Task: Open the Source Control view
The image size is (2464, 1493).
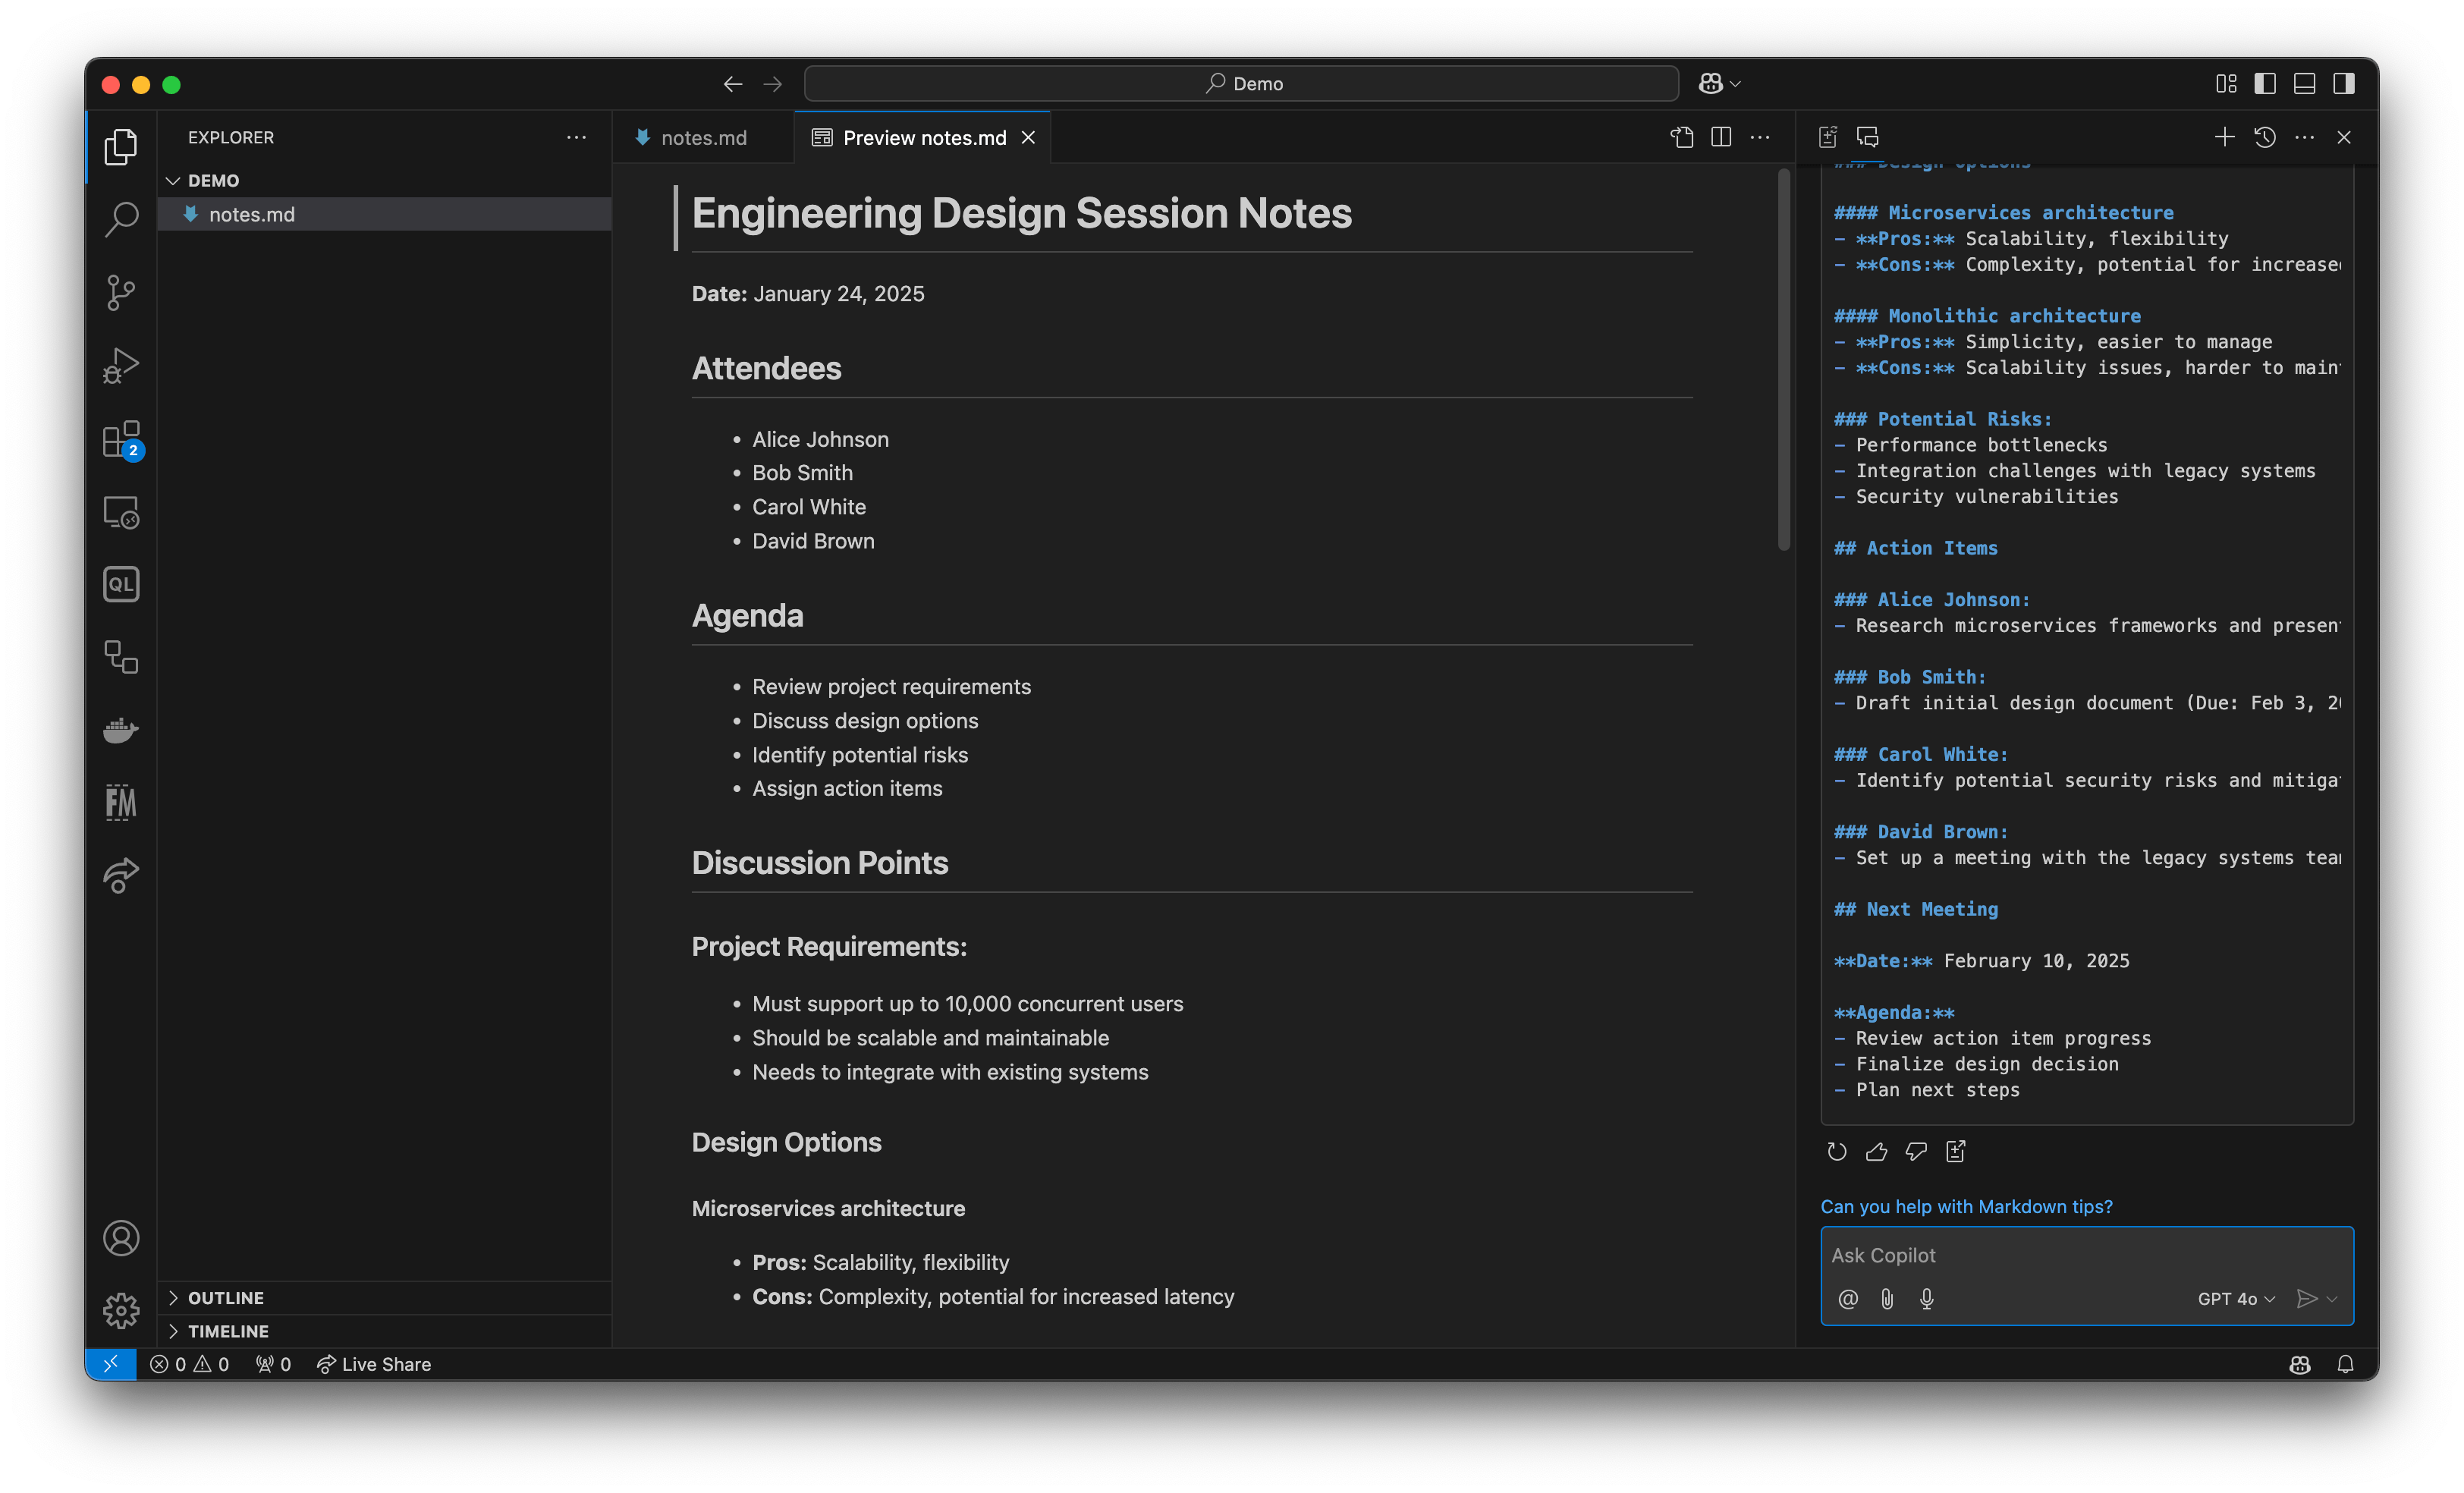Action: coord(121,292)
